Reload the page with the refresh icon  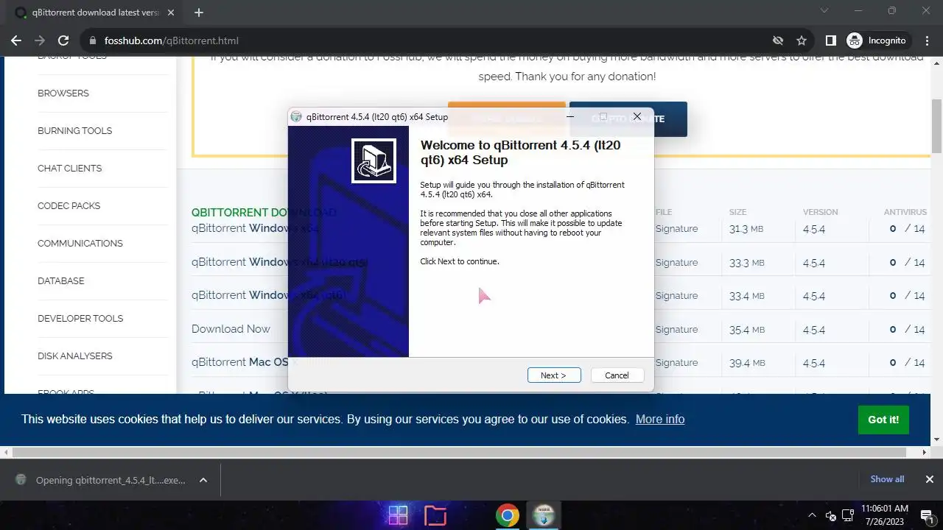(x=63, y=40)
